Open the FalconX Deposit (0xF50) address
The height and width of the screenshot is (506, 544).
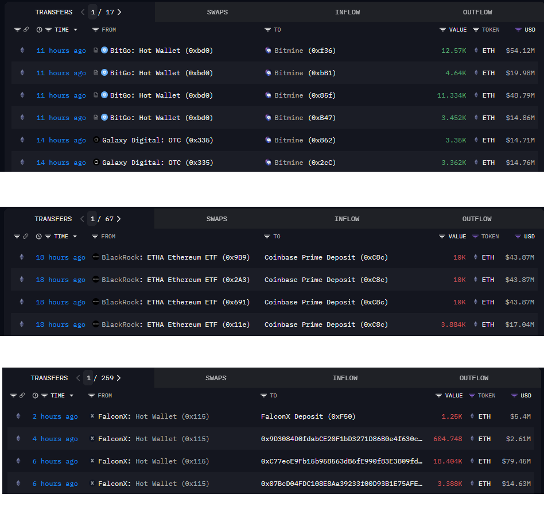click(308, 416)
